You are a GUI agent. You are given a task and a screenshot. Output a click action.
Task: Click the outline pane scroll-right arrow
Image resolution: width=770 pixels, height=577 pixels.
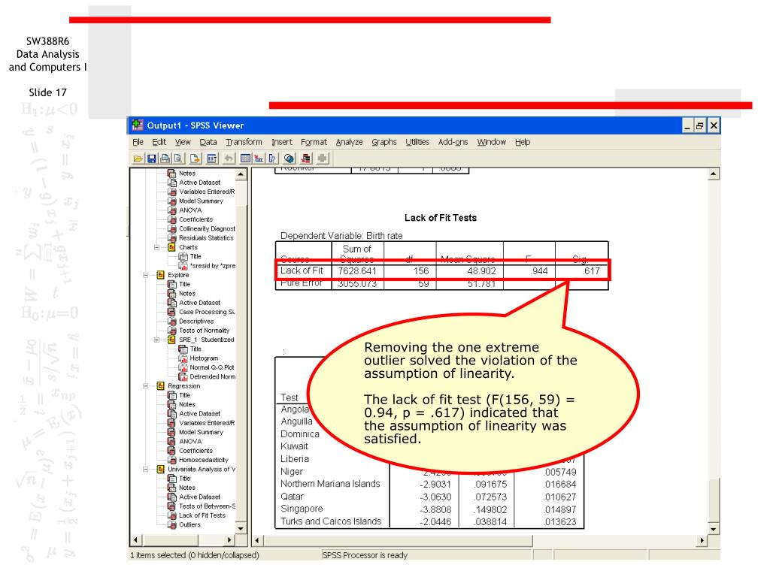tap(229, 539)
